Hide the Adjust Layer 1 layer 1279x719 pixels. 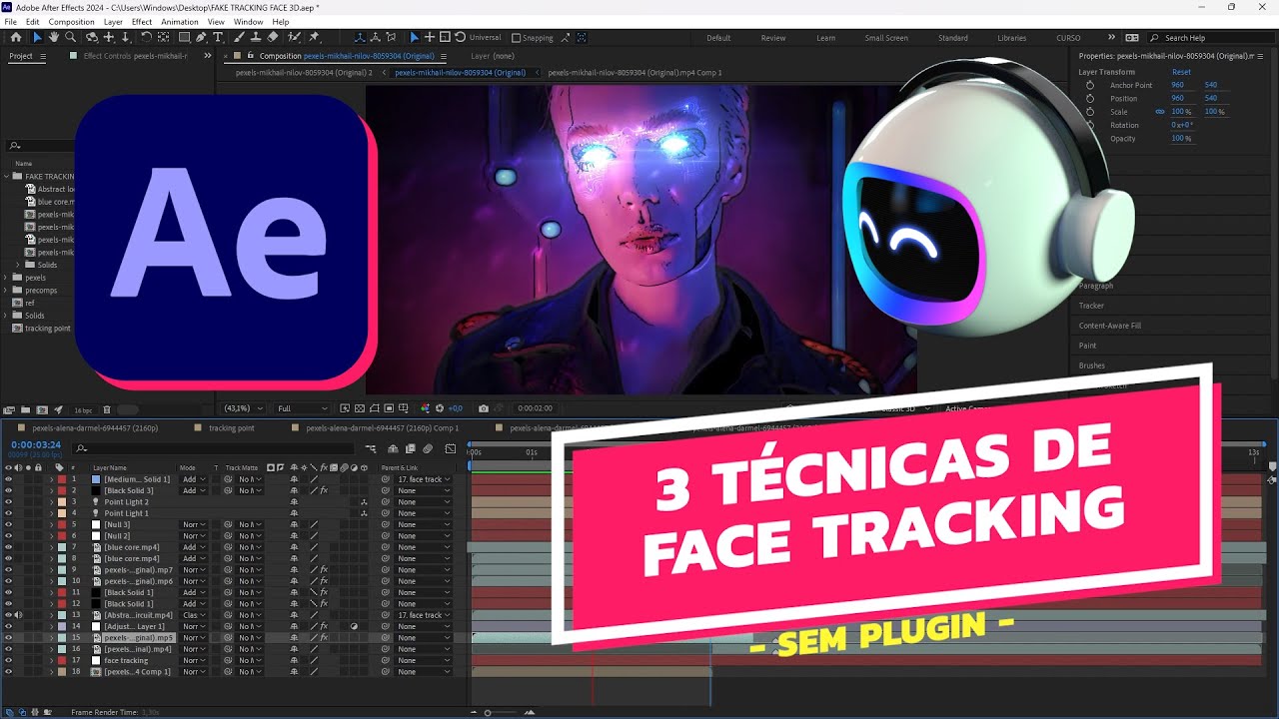point(8,626)
